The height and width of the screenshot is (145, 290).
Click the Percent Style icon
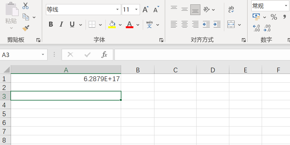274,17
